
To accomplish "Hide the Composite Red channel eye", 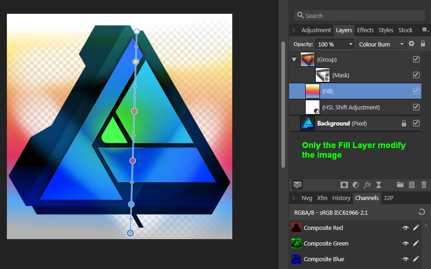I will click(x=405, y=228).
